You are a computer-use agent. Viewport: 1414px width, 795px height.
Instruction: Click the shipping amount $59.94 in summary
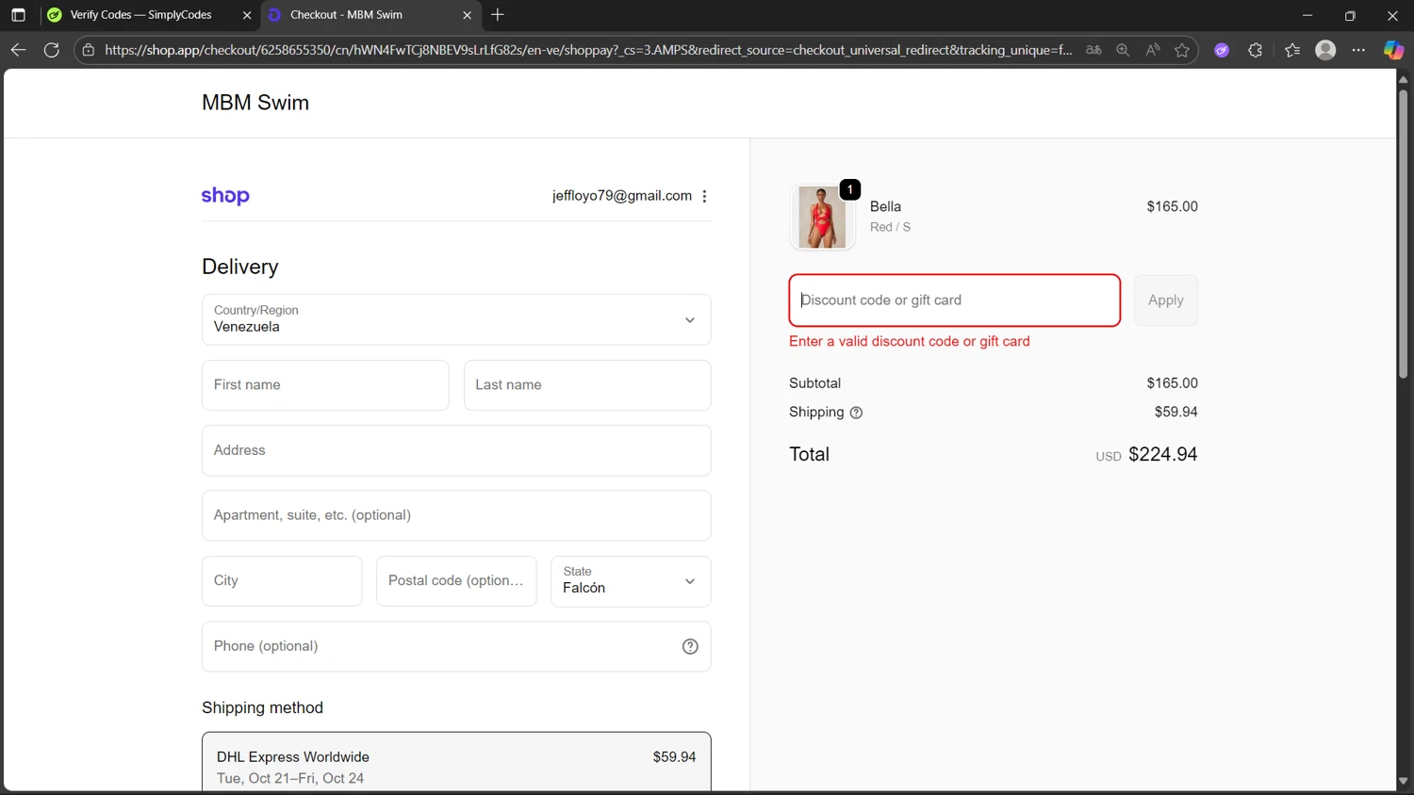[x=1176, y=412]
